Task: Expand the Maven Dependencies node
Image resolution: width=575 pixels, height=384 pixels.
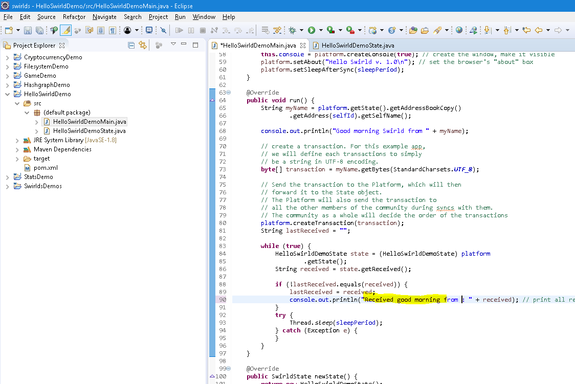Action: pyautogui.click(x=17, y=149)
